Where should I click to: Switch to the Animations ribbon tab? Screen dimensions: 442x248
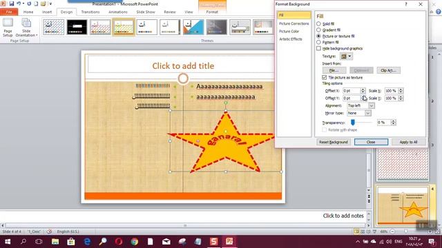pos(118,12)
